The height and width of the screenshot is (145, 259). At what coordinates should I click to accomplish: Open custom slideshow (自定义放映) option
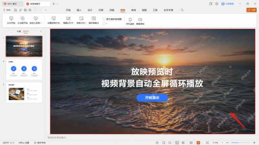pos(36,20)
